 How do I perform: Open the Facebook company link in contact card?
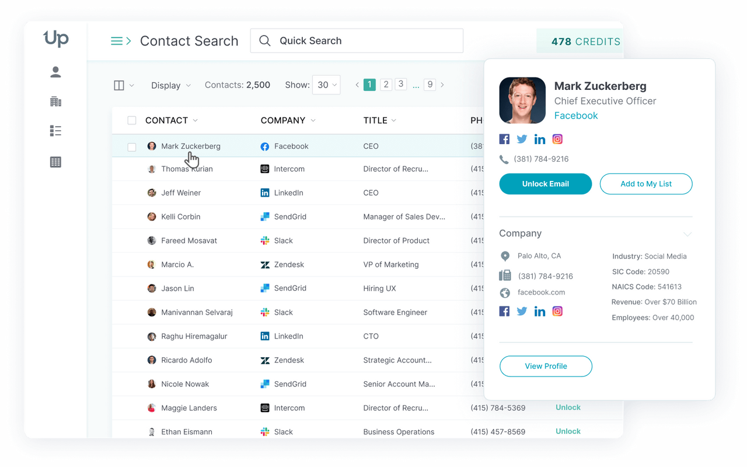(576, 116)
